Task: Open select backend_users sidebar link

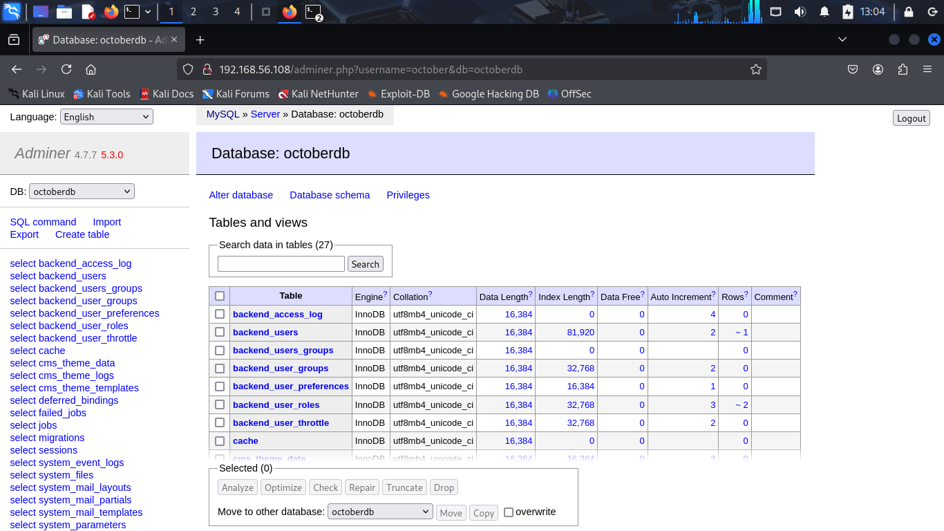Action: click(58, 276)
